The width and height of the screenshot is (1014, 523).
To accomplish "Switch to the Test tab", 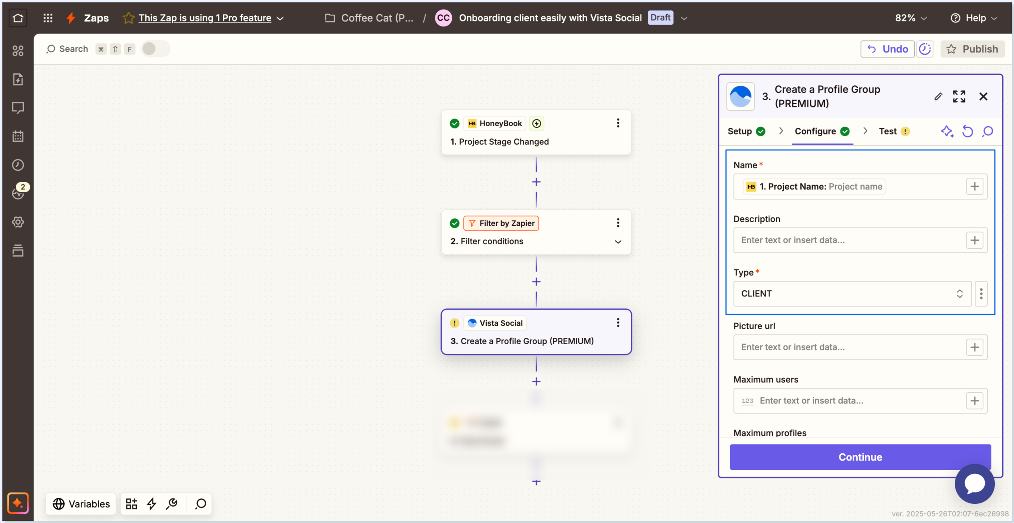I will point(894,131).
